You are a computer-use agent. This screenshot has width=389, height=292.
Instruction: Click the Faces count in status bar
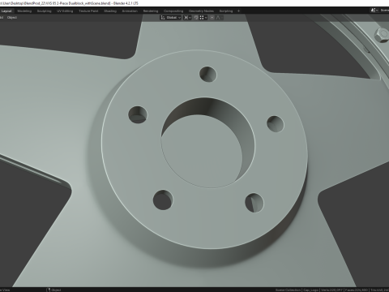(357, 290)
